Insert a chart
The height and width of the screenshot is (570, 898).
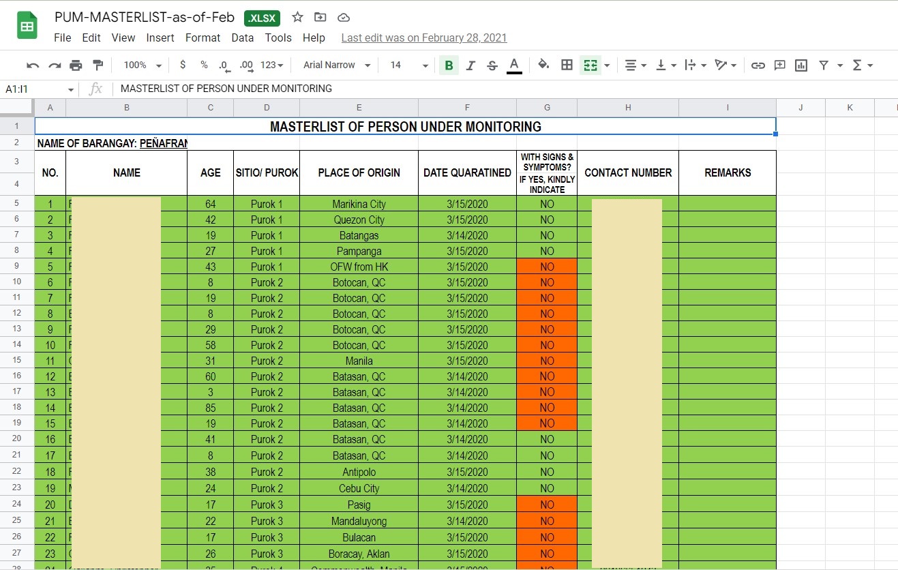(801, 65)
